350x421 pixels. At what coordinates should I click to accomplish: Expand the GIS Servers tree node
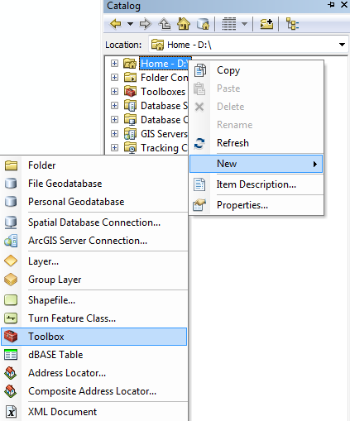114,133
